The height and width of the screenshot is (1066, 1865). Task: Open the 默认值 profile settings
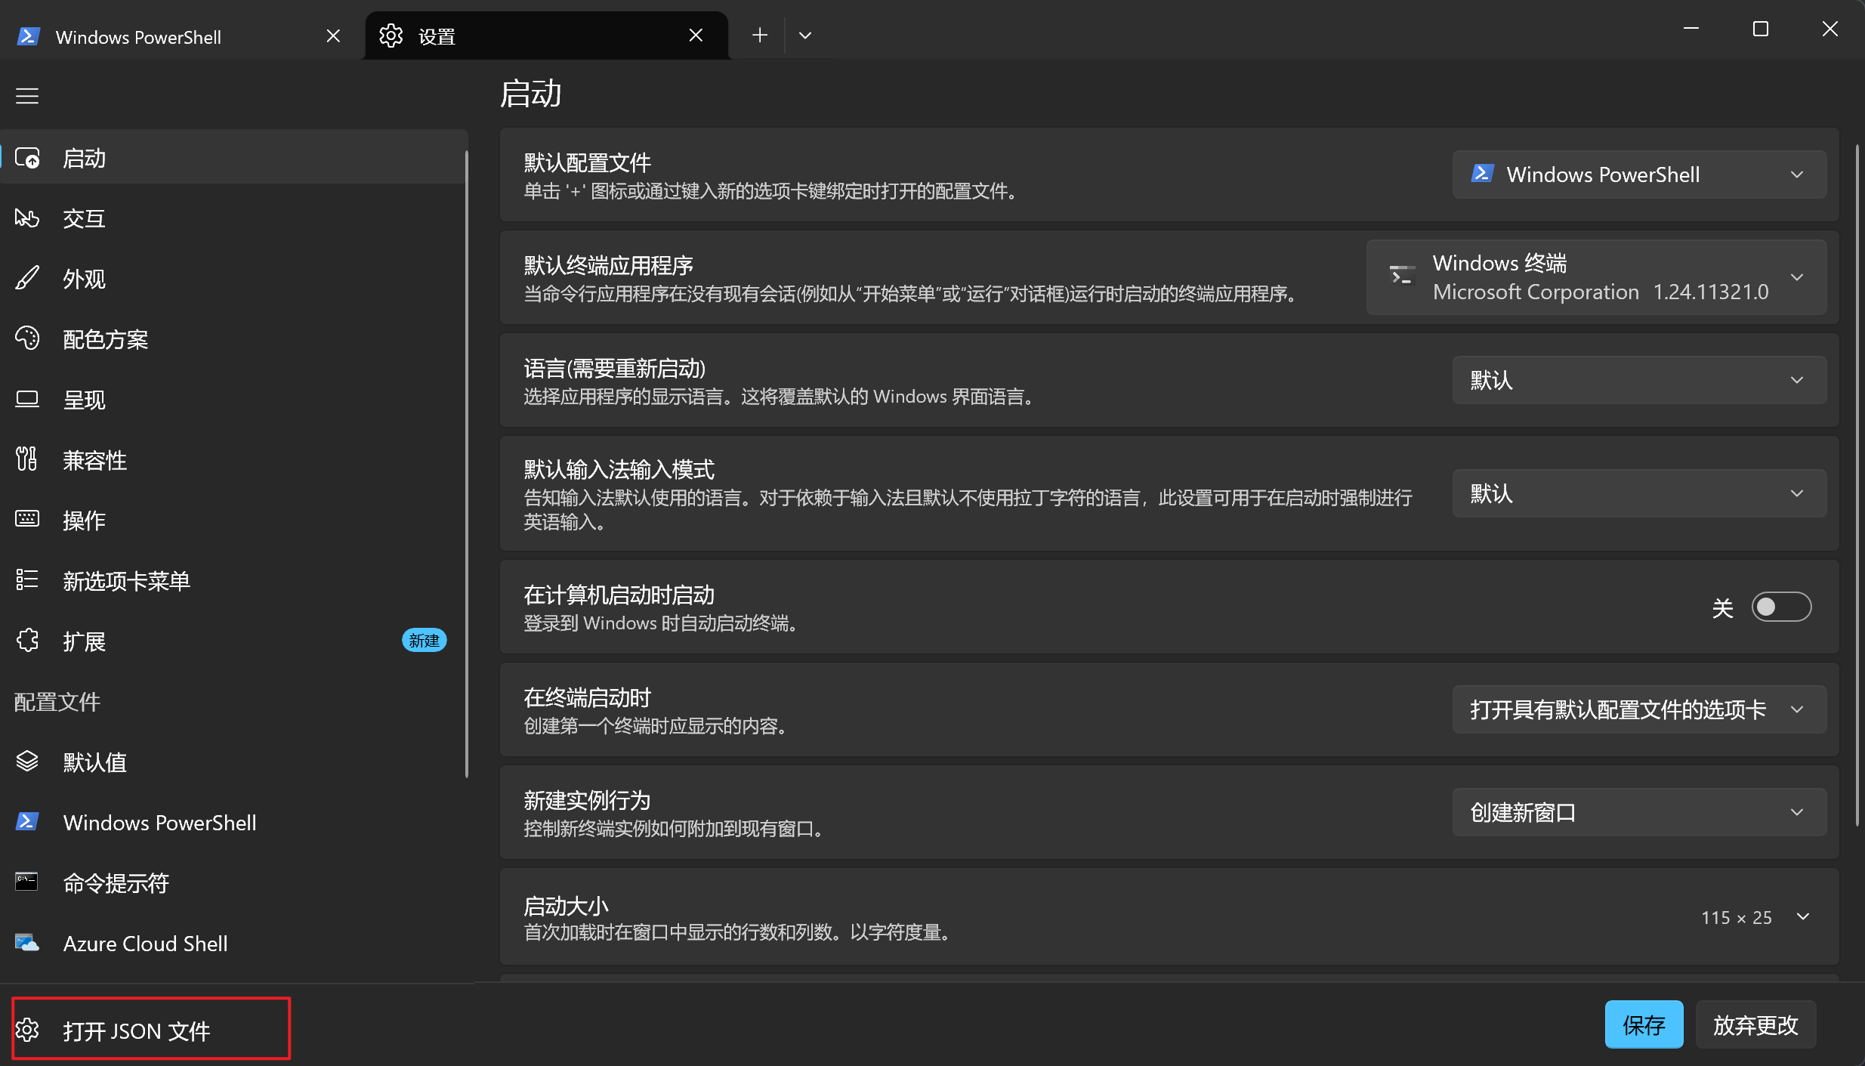click(x=234, y=762)
